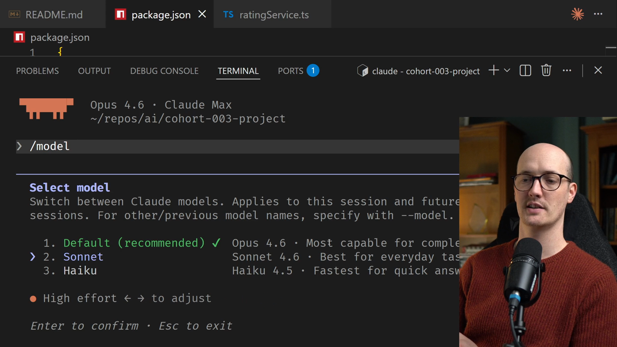Viewport: 617px width, 347px height.
Task: Open the PORTS panel tab
Action: pyautogui.click(x=291, y=71)
